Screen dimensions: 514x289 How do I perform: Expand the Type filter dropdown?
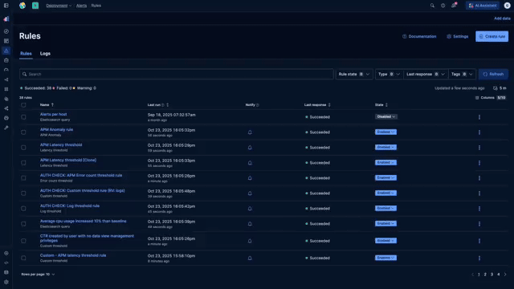pos(389,75)
